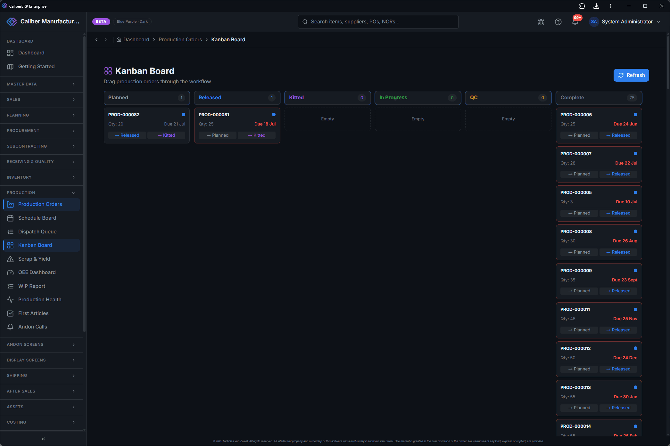Open the three-dot menu in title bar
This screenshot has height=446, width=670.
611,6
